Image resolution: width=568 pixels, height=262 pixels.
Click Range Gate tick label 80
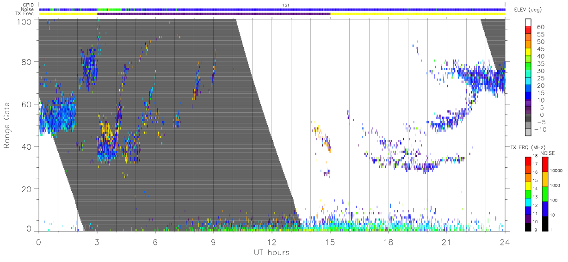click(27, 62)
